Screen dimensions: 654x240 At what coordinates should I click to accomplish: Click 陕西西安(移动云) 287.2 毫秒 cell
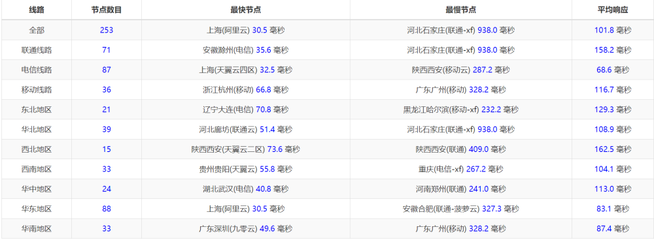[461, 70]
